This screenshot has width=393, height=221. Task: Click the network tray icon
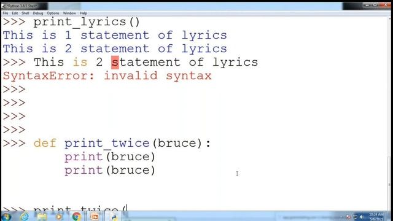(355, 217)
